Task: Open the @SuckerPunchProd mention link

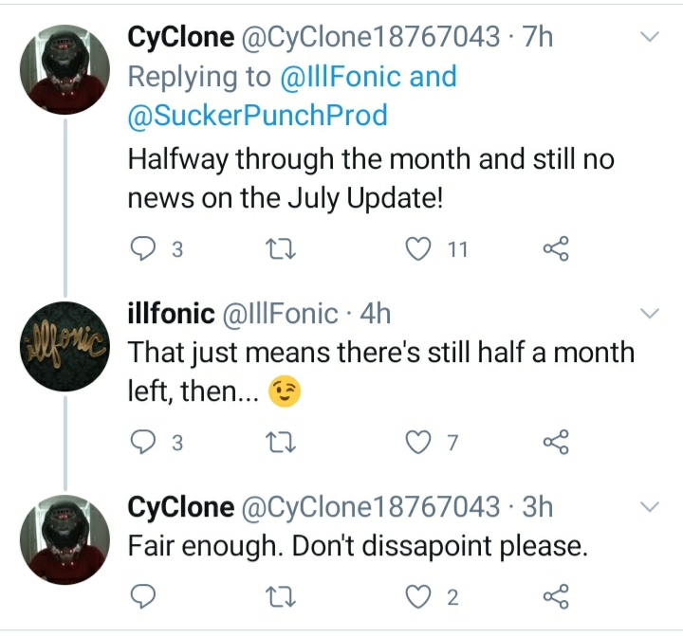Action: click(257, 116)
